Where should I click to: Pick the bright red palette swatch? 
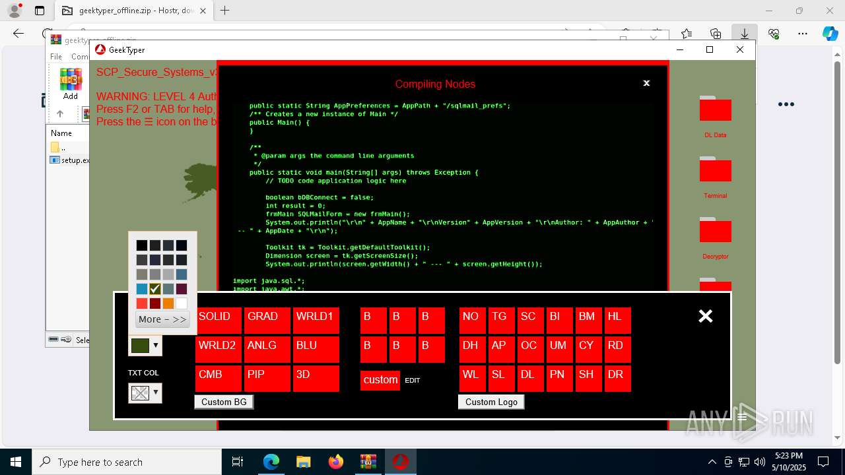[x=142, y=303]
